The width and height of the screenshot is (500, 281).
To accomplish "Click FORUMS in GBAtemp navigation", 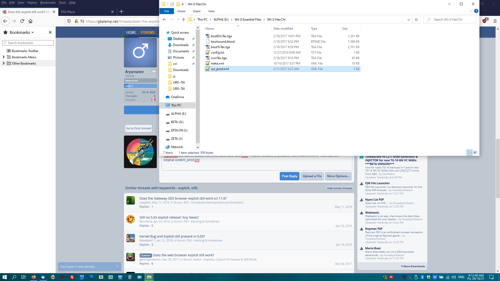I will pos(148,33).
